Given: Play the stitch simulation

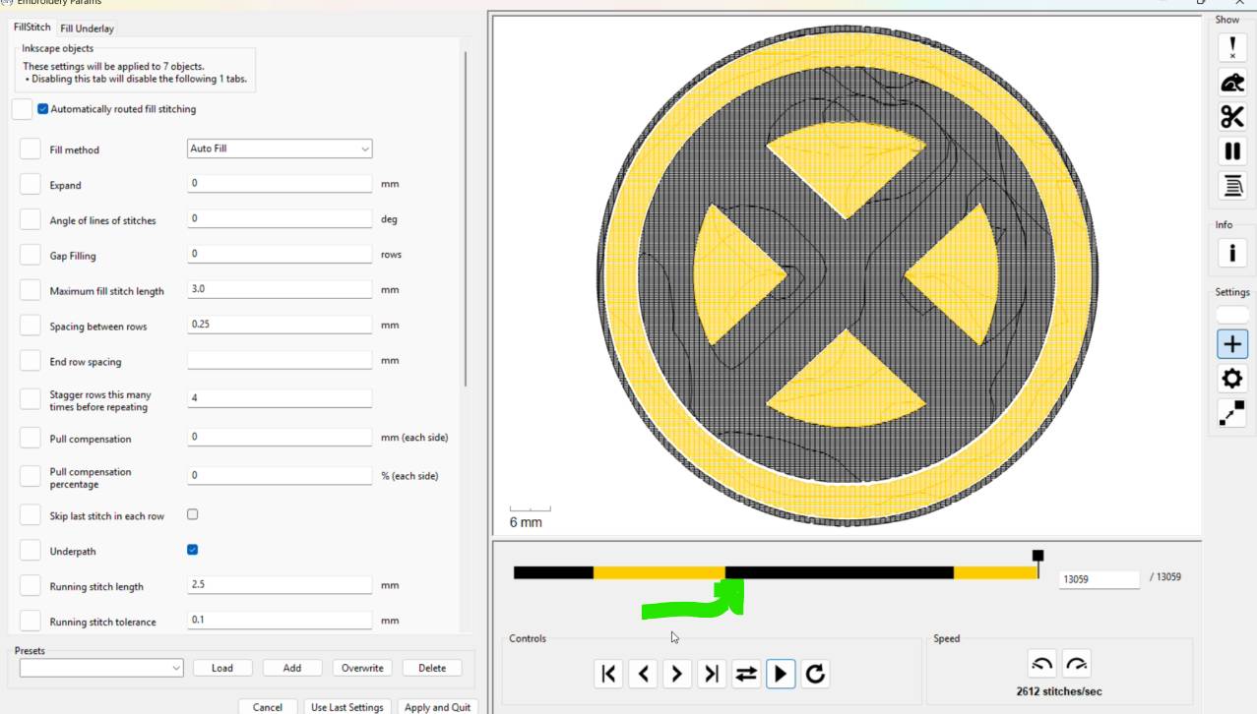Looking at the screenshot, I should (781, 674).
